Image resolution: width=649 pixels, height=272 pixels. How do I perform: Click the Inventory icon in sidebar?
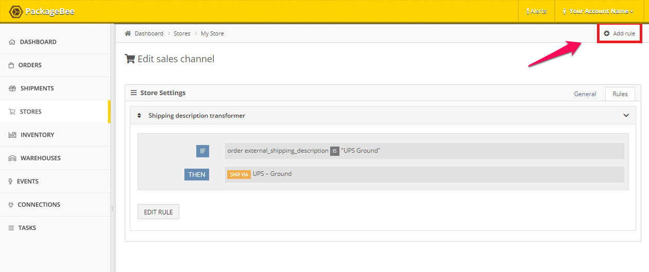coord(12,135)
